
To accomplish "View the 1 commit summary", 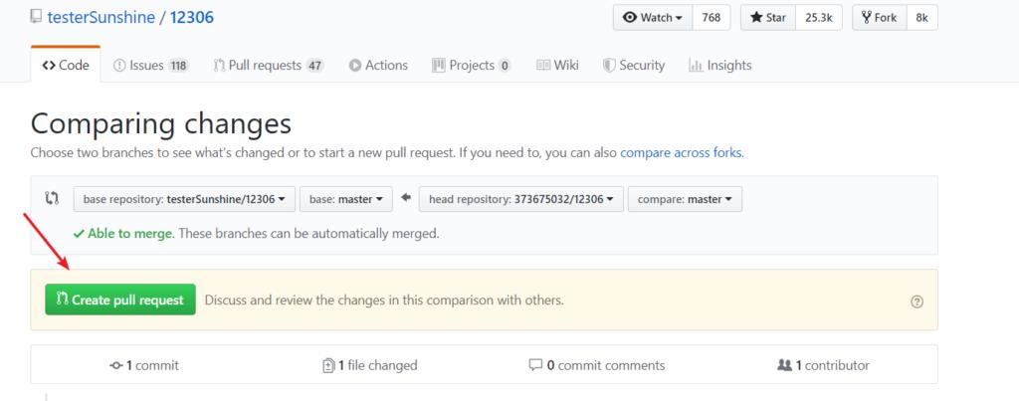I will coord(144,365).
